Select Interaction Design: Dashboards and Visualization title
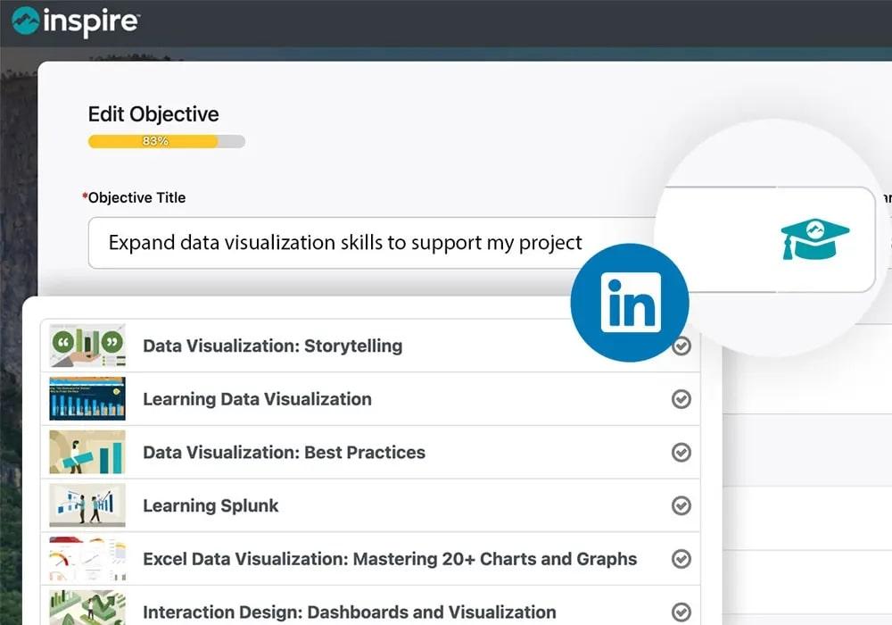Viewport: 892px width, 625px height. coord(350,612)
